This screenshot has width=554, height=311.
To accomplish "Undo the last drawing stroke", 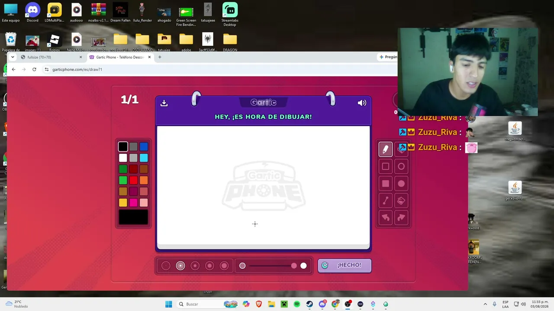I will 385,218.
